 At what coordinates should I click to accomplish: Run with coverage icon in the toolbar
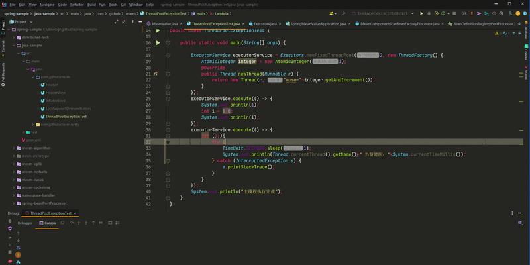(437, 13)
